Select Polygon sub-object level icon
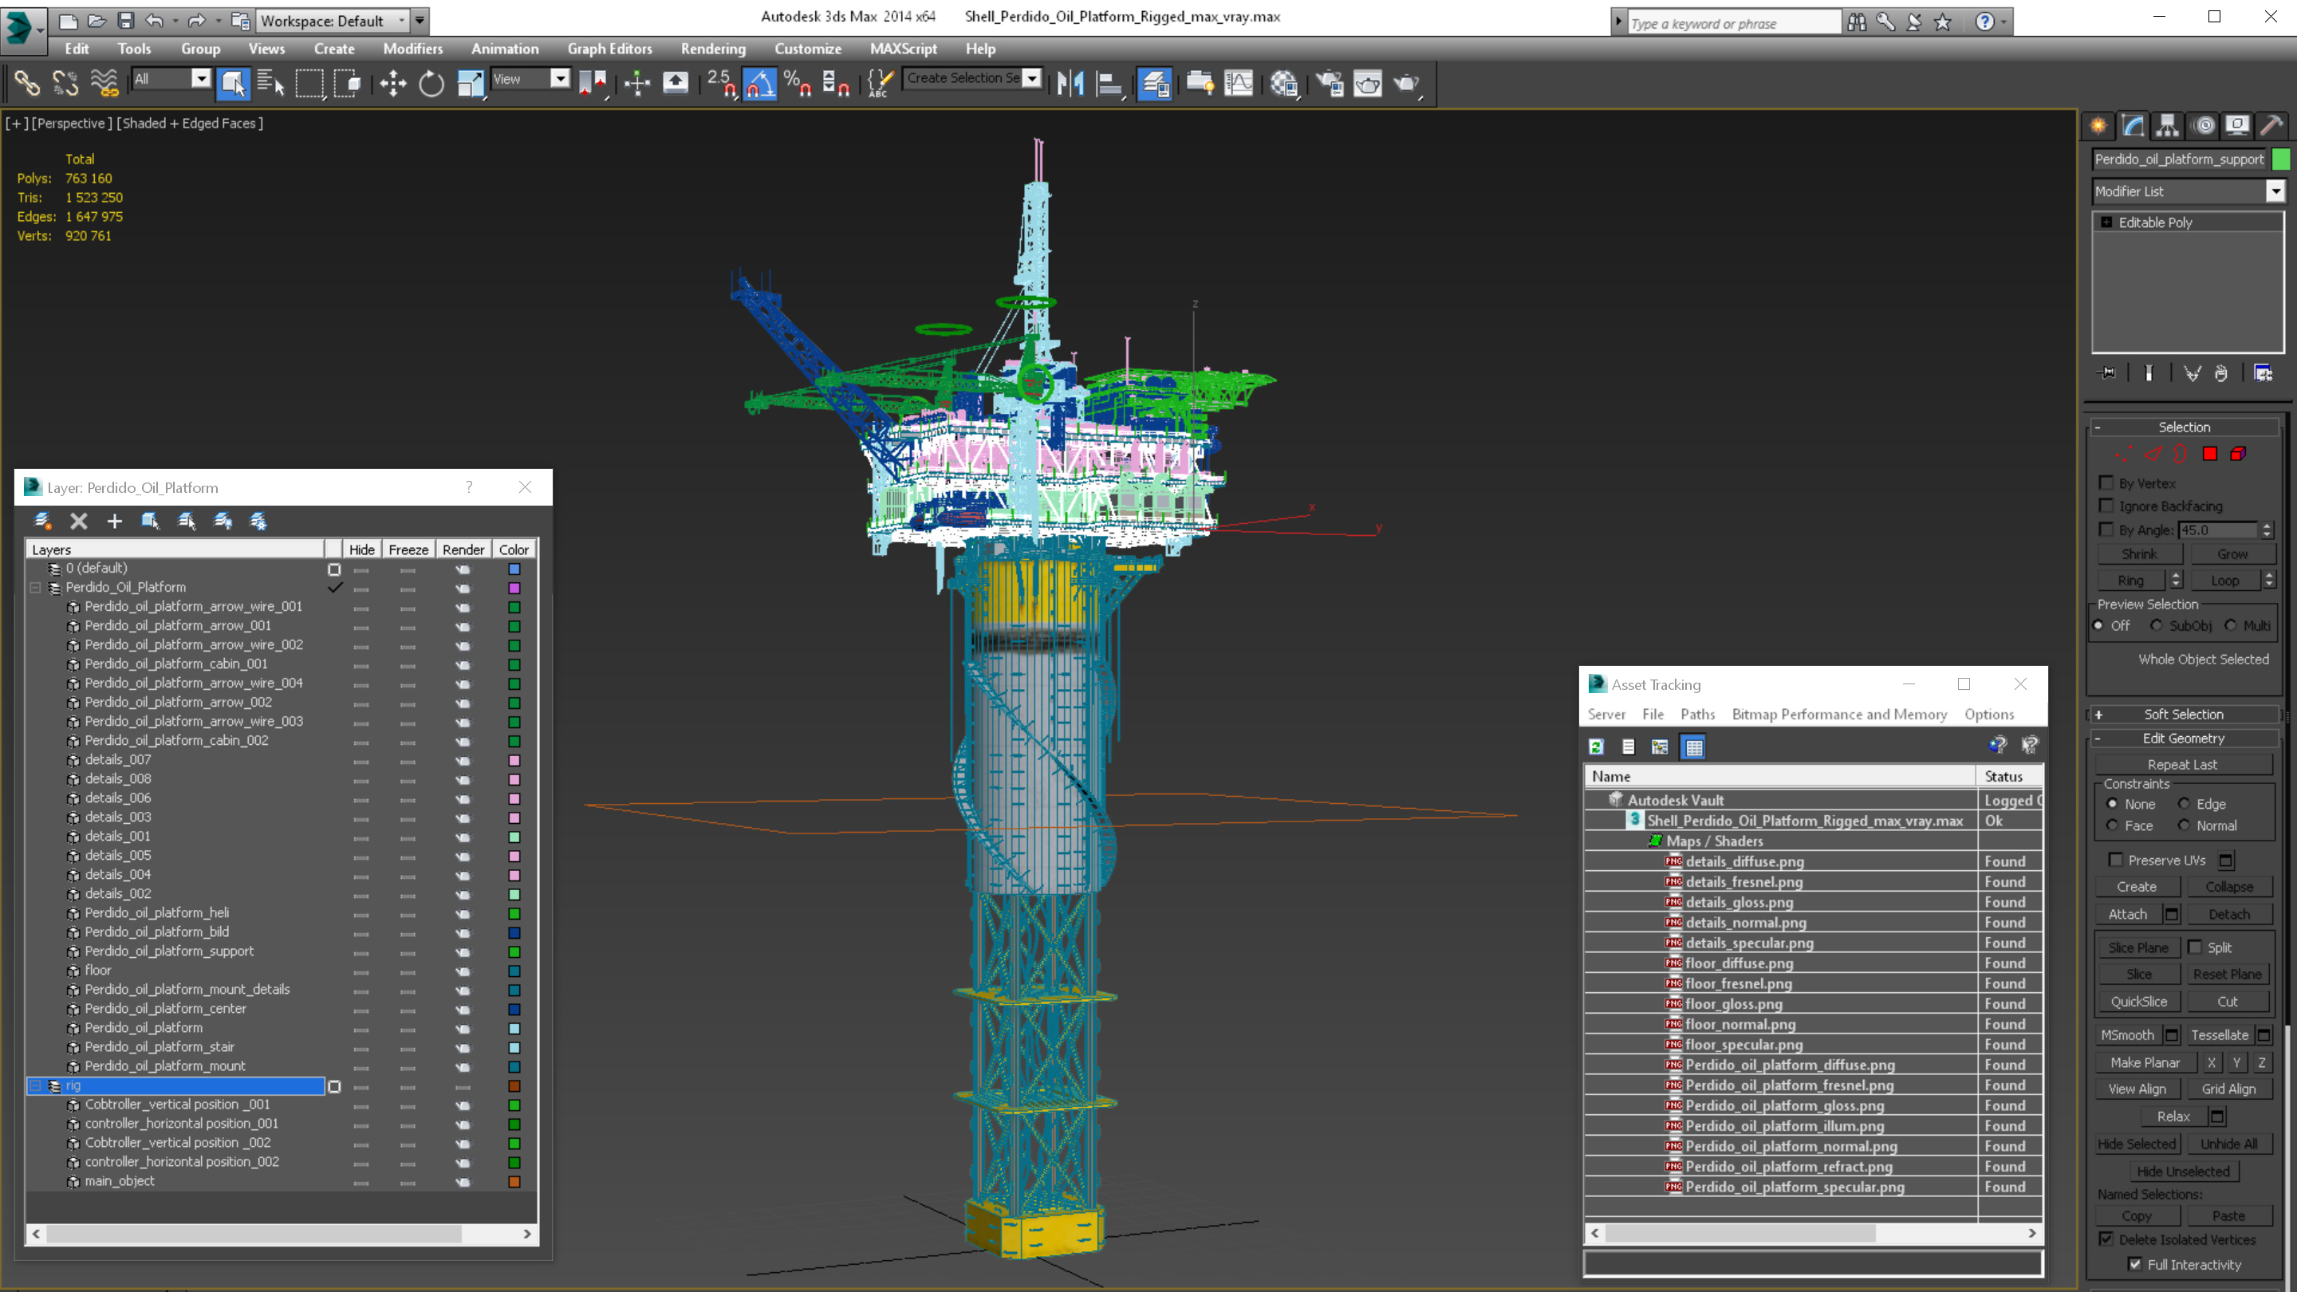 coord(2209,454)
